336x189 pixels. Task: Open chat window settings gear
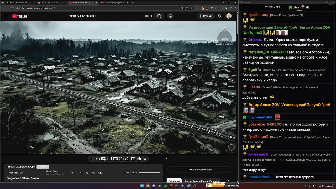(x=331, y=7)
